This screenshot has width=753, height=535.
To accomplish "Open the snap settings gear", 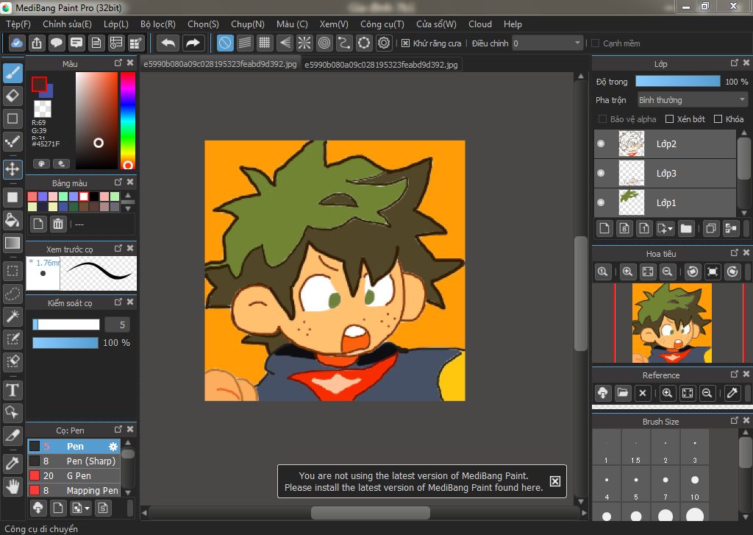I will (x=384, y=43).
